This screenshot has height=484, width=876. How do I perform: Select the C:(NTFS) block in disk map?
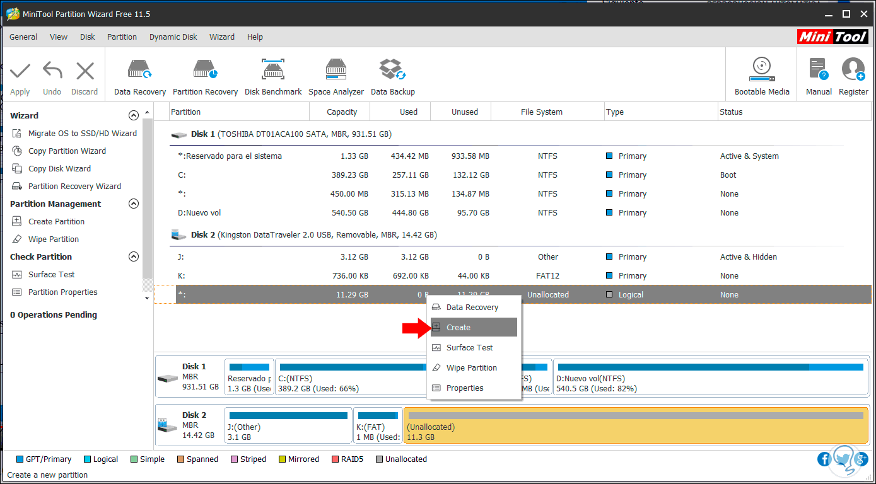(x=351, y=377)
